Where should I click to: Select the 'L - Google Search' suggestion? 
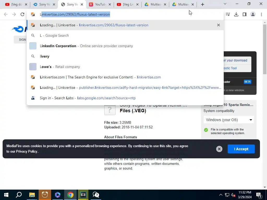click(125, 35)
